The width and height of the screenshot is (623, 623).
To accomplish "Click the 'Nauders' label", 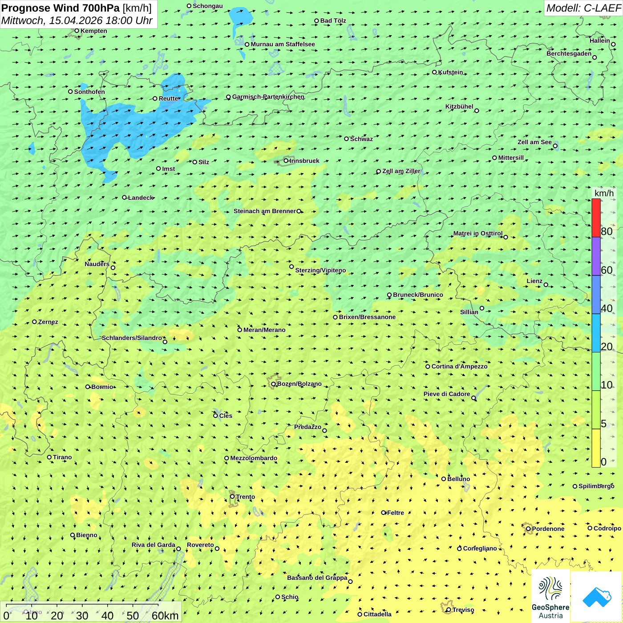I will 97,264.
